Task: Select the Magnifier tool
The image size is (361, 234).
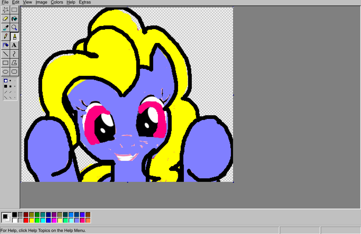Action: click(14, 27)
